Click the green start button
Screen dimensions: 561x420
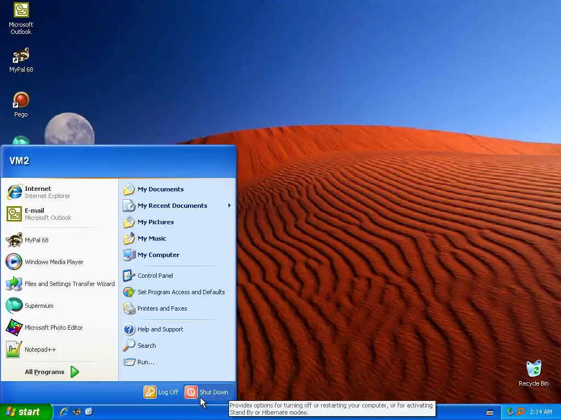(x=26, y=412)
